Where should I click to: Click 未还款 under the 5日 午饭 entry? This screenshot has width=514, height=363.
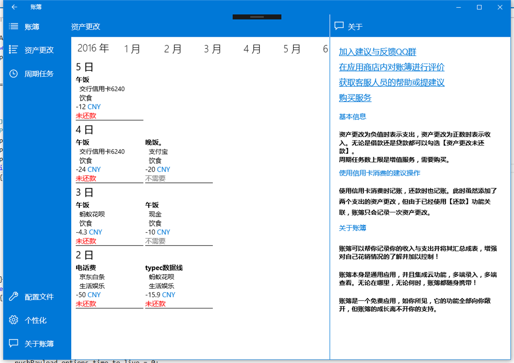pos(86,116)
